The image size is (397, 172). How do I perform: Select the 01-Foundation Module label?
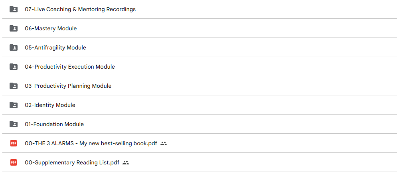click(54, 124)
